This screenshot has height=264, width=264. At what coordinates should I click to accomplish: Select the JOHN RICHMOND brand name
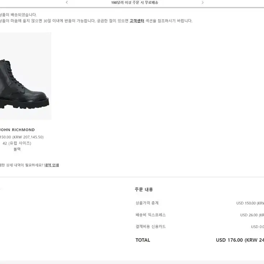point(17,130)
